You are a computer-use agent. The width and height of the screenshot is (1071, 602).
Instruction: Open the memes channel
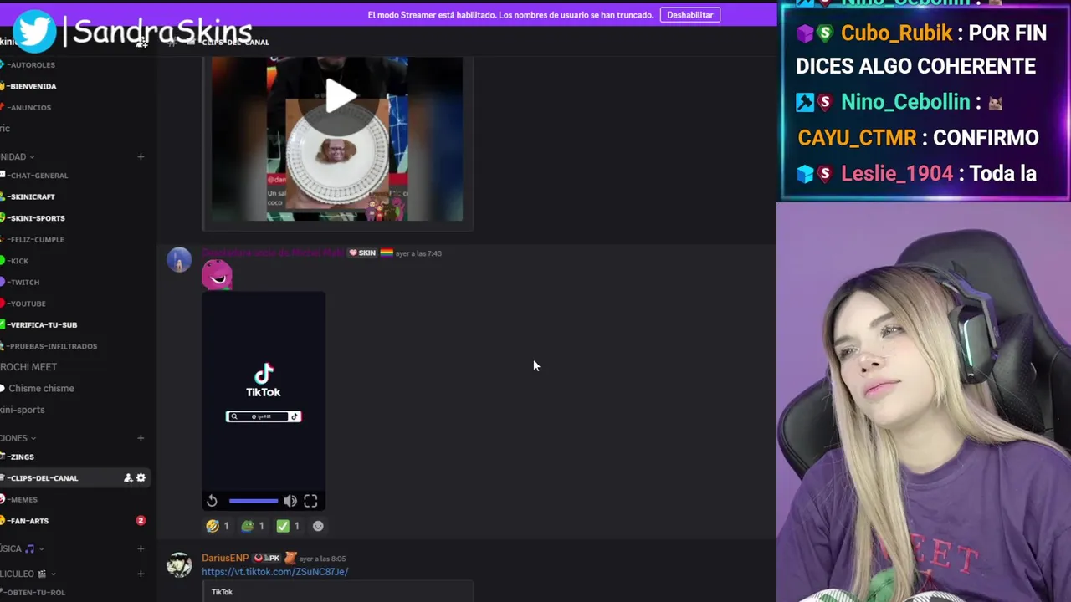point(23,499)
